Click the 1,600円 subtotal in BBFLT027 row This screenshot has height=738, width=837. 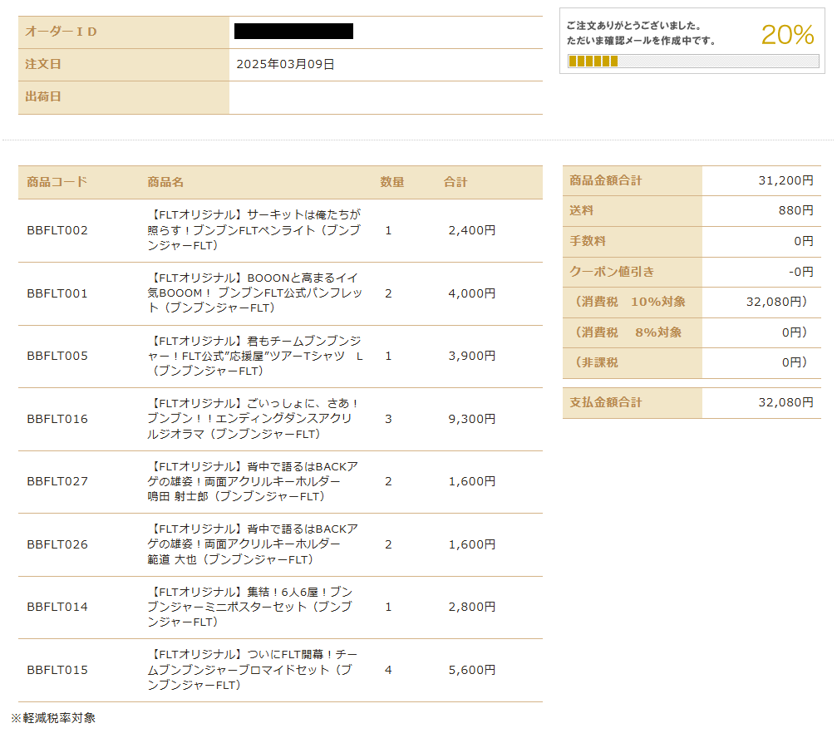click(x=472, y=481)
